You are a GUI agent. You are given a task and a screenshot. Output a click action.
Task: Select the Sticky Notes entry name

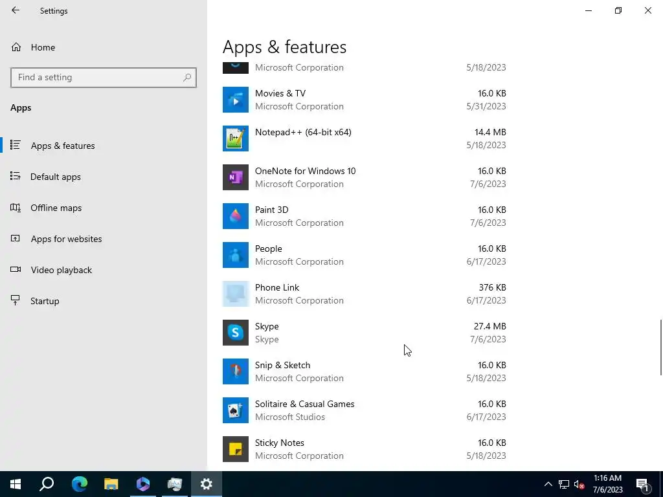coord(280,443)
